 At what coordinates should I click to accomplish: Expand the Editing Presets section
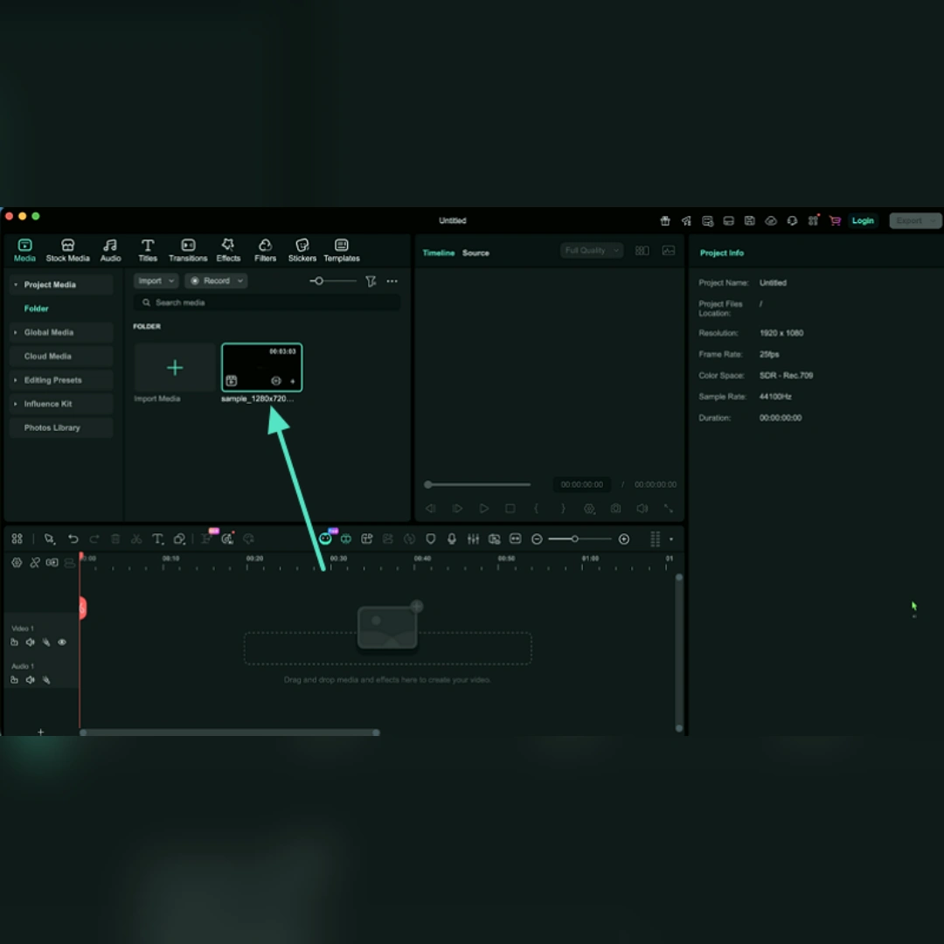pos(16,380)
